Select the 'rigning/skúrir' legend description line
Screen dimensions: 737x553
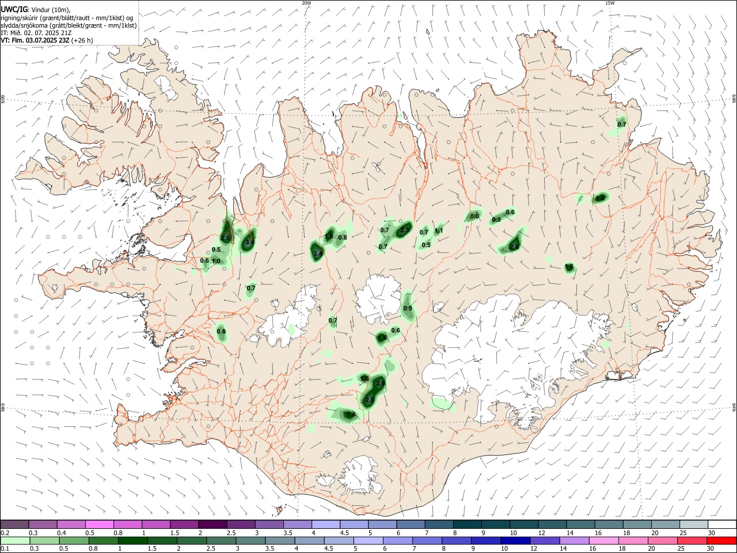point(67,18)
